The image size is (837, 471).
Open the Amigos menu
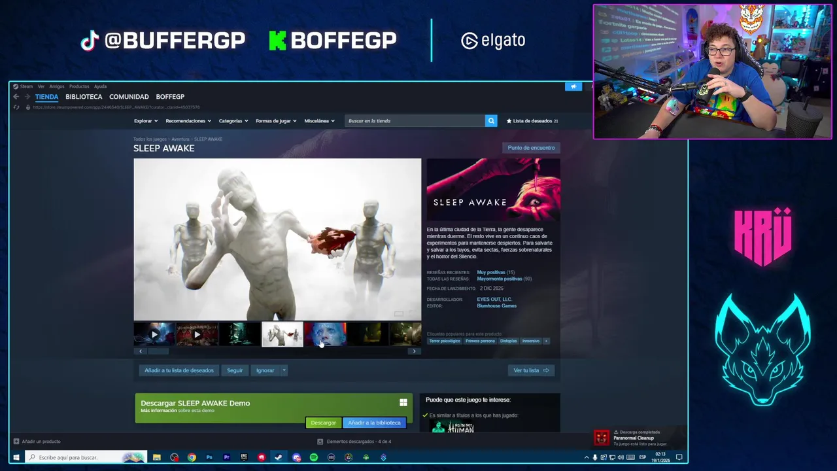(57, 86)
